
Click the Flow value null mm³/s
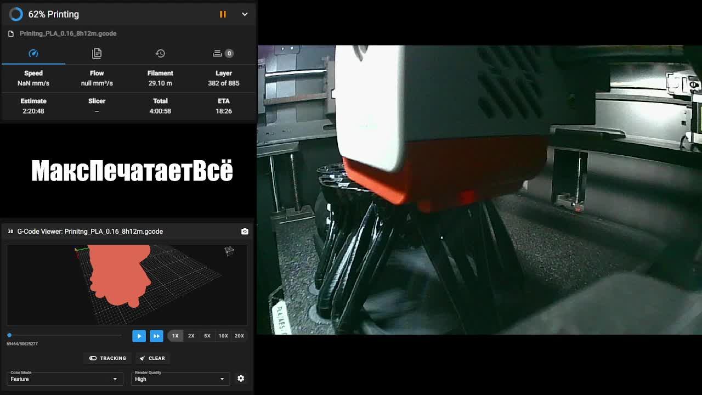point(97,83)
